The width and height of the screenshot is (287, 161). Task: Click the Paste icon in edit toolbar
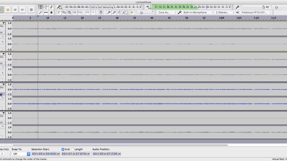(70, 13)
